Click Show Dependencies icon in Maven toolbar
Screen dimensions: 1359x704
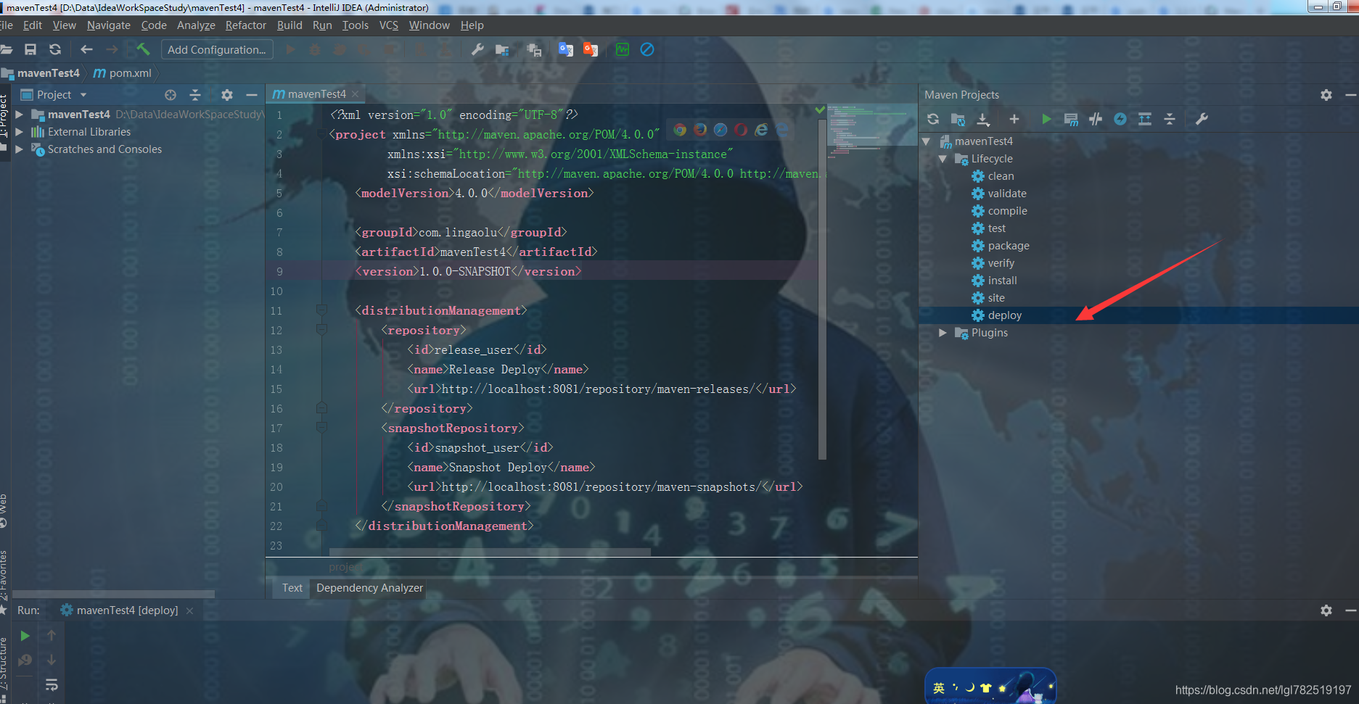tap(1145, 119)
